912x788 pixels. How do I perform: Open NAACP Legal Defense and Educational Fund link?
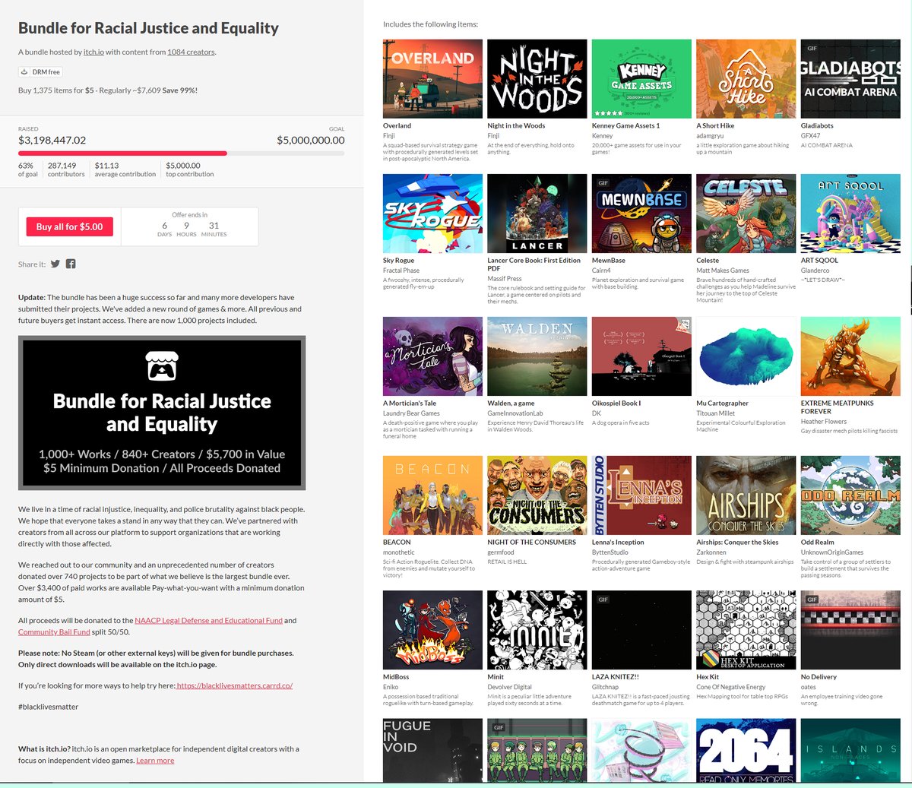pyautogui.click(x=208, y=620)
